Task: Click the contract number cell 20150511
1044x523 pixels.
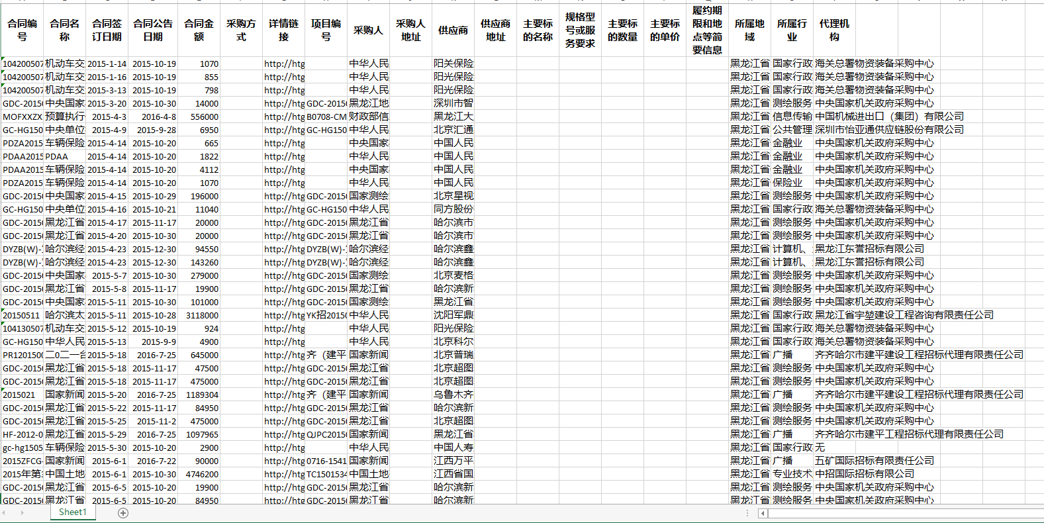Action: click(x=23, y=315)
